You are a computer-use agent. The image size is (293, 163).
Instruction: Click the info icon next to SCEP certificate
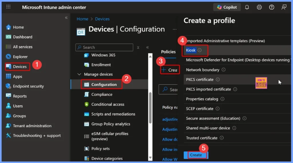(217, 109)
